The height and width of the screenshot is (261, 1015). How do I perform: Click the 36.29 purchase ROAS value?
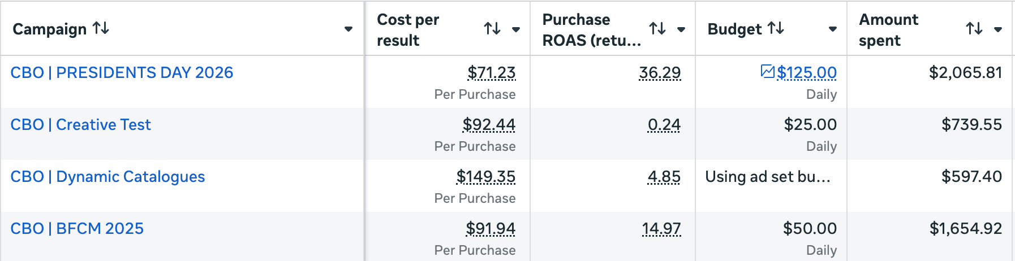(x=660, y=73)
